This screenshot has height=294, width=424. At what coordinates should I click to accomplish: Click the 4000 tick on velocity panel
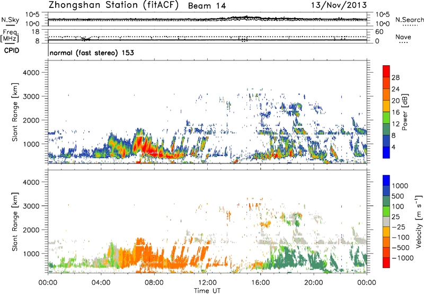31,182
